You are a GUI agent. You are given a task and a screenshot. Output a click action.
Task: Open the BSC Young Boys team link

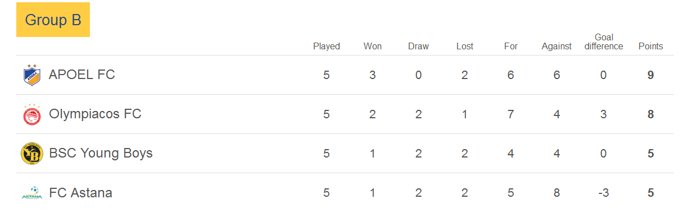101,153
